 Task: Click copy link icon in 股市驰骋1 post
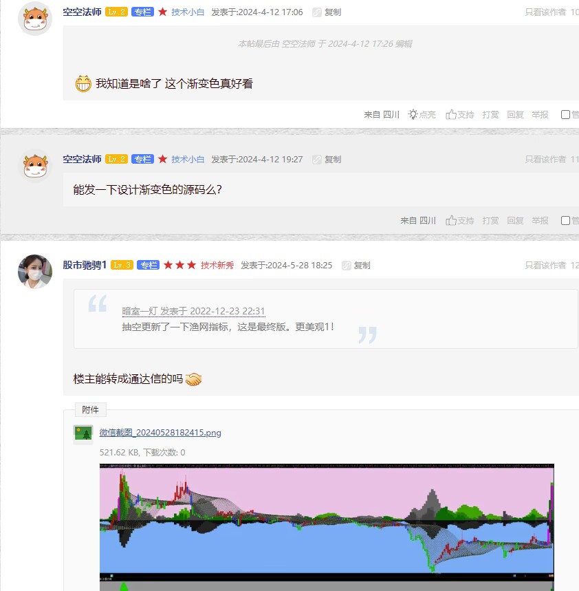coord(346,266)
